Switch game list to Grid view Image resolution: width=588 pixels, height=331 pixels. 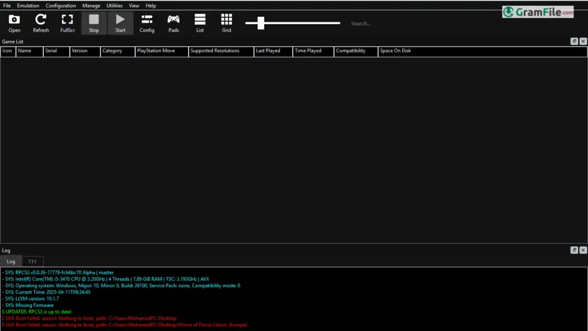[226, 23]
